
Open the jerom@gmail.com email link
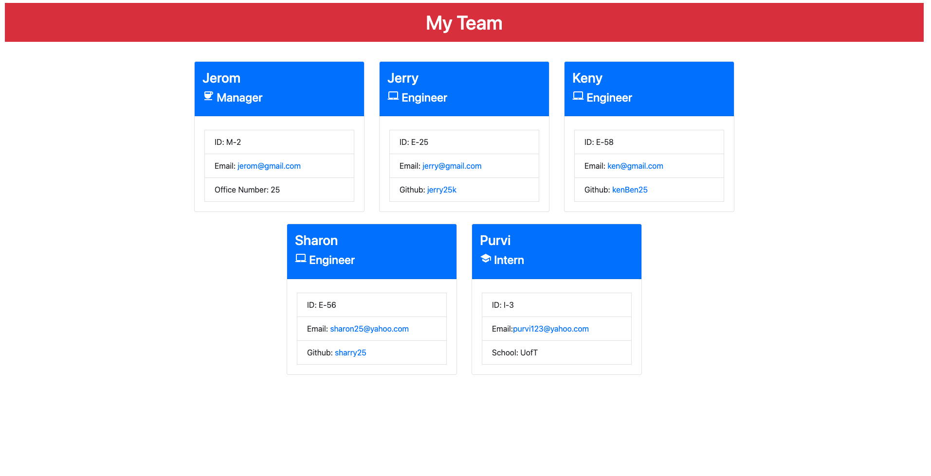pos(269,166)
